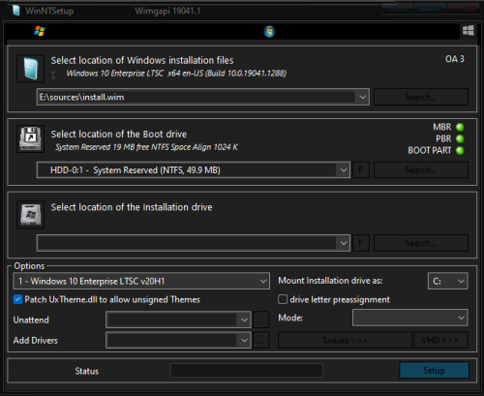
Task: Search for Windows installation files
Action: pos(421,97)
